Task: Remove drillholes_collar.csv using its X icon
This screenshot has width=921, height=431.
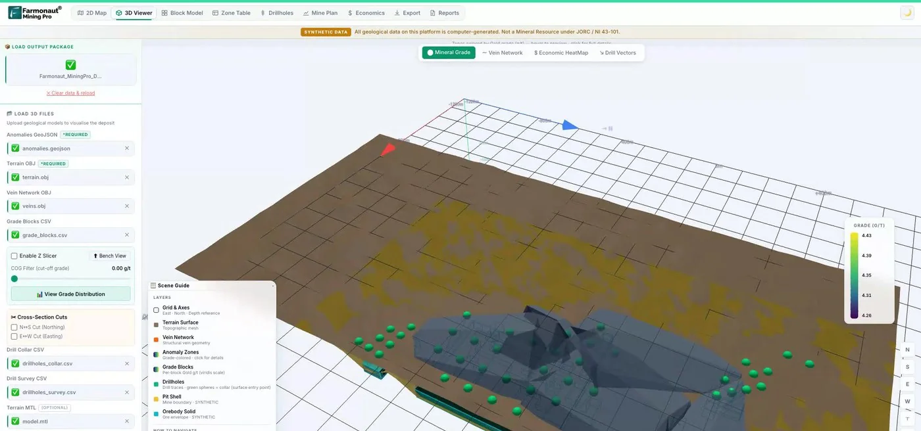Action: [127, 363]
